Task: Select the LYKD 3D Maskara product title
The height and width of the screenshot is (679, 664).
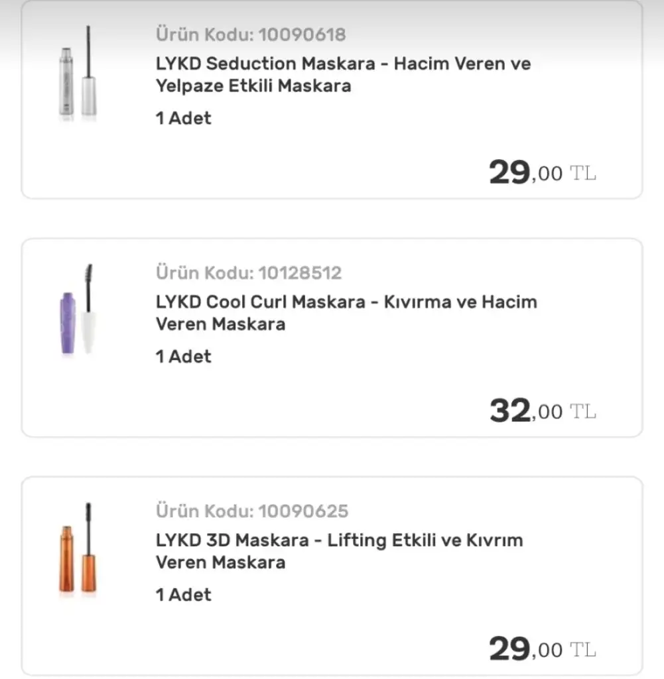Action: pos(339,551)
